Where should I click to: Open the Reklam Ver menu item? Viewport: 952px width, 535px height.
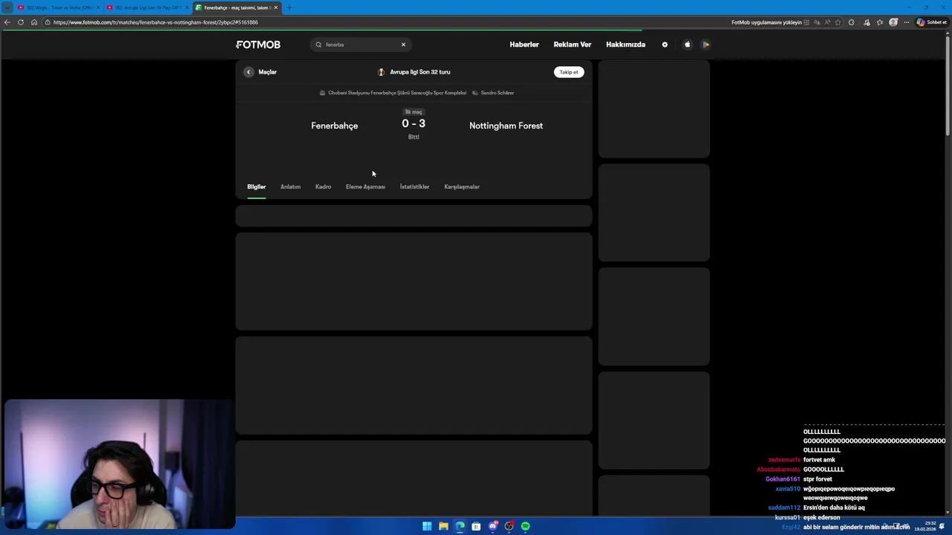tap(572, 45)
